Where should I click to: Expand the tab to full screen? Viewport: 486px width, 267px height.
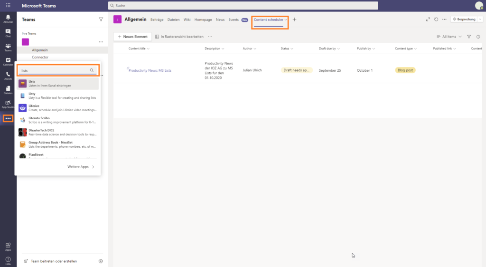(x=428, y=19)
